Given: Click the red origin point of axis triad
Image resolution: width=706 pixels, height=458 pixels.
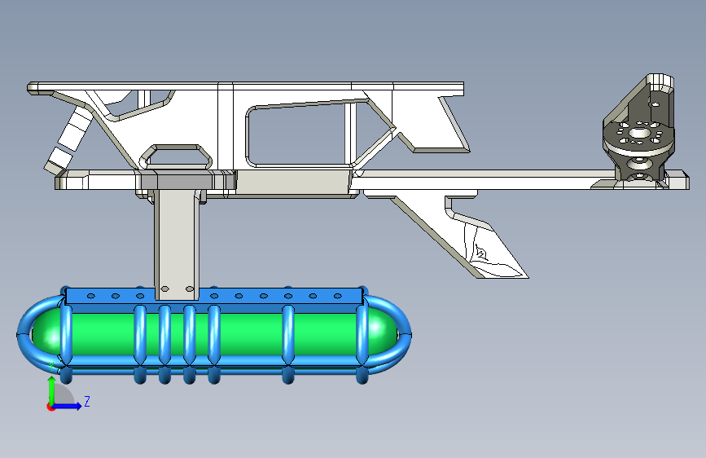Looking at the screenshot, I should click(x=50, y=407).
